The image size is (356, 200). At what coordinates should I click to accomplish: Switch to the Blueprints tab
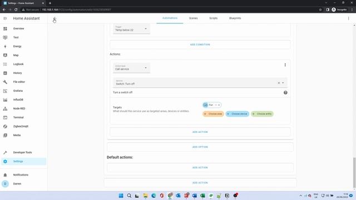click(x=235, y=18)
